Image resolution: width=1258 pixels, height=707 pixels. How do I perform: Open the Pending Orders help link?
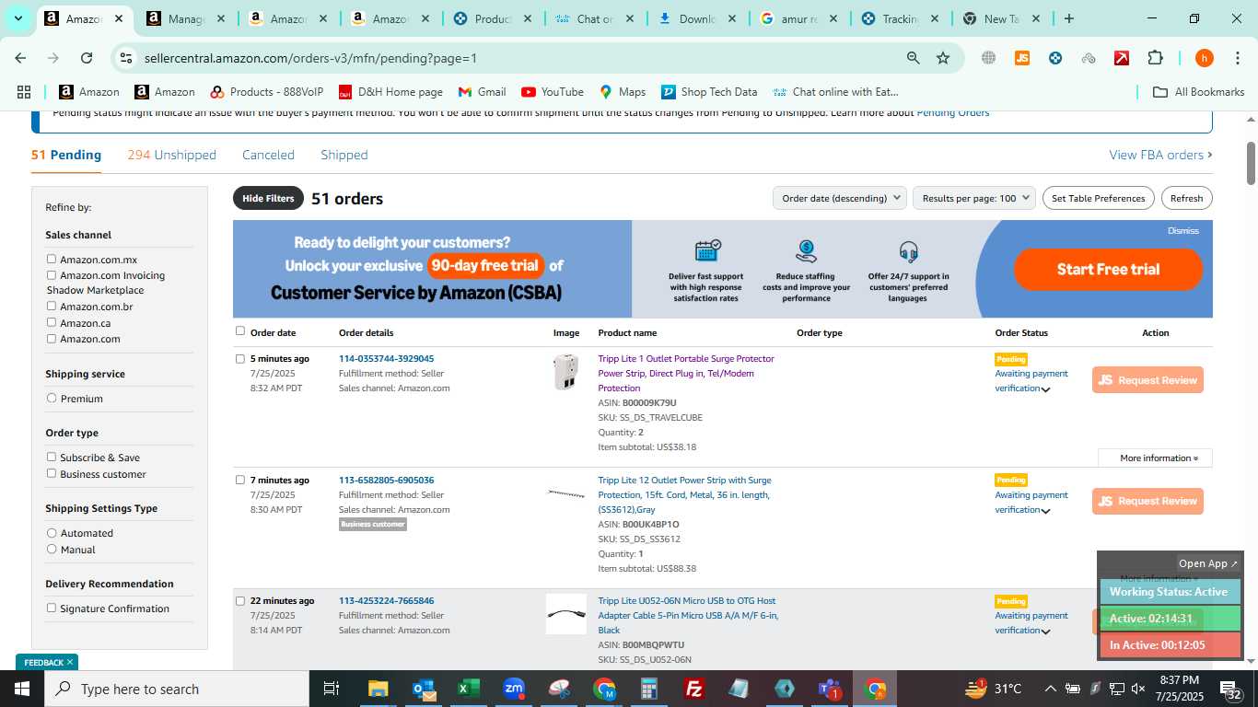[x=952, y=113]
